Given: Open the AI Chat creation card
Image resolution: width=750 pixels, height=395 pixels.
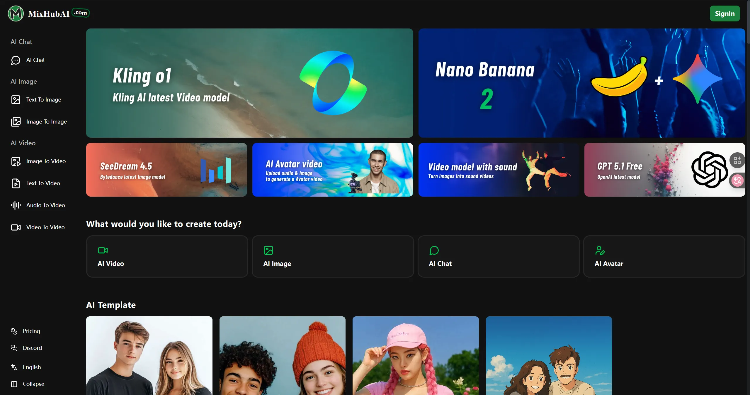Looking at the screenshot, I should pos(498,256).
